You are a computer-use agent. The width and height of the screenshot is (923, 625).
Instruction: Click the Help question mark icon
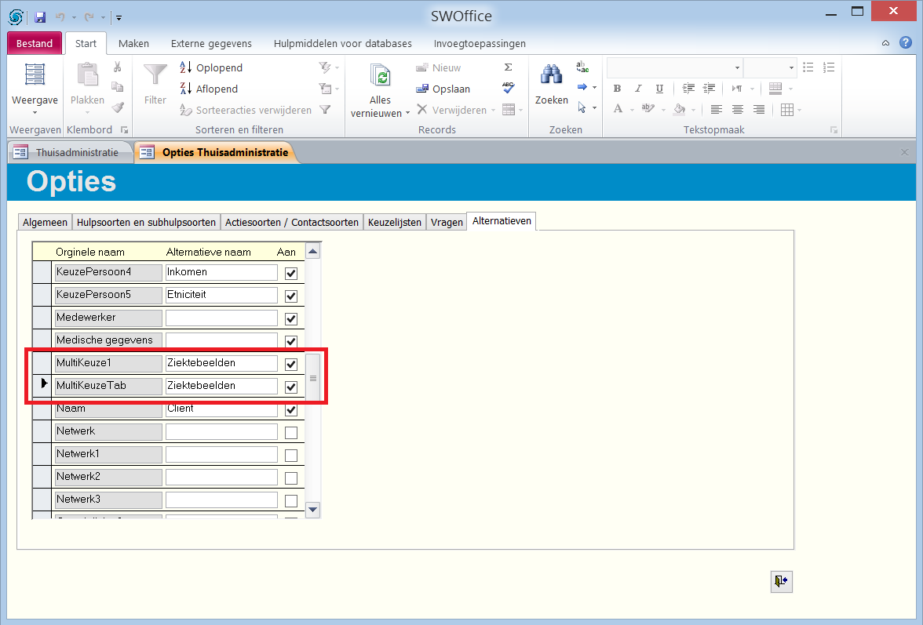[906, 42]
